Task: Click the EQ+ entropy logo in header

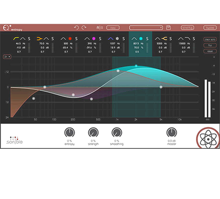Action: click(13, 28)
